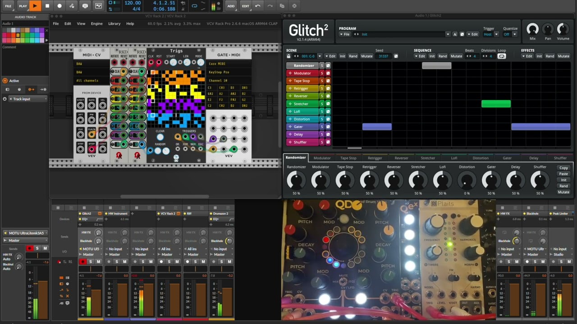This screenshot has height=324, width=577.
Task: Open the ADD menu button
Action: 231,6
